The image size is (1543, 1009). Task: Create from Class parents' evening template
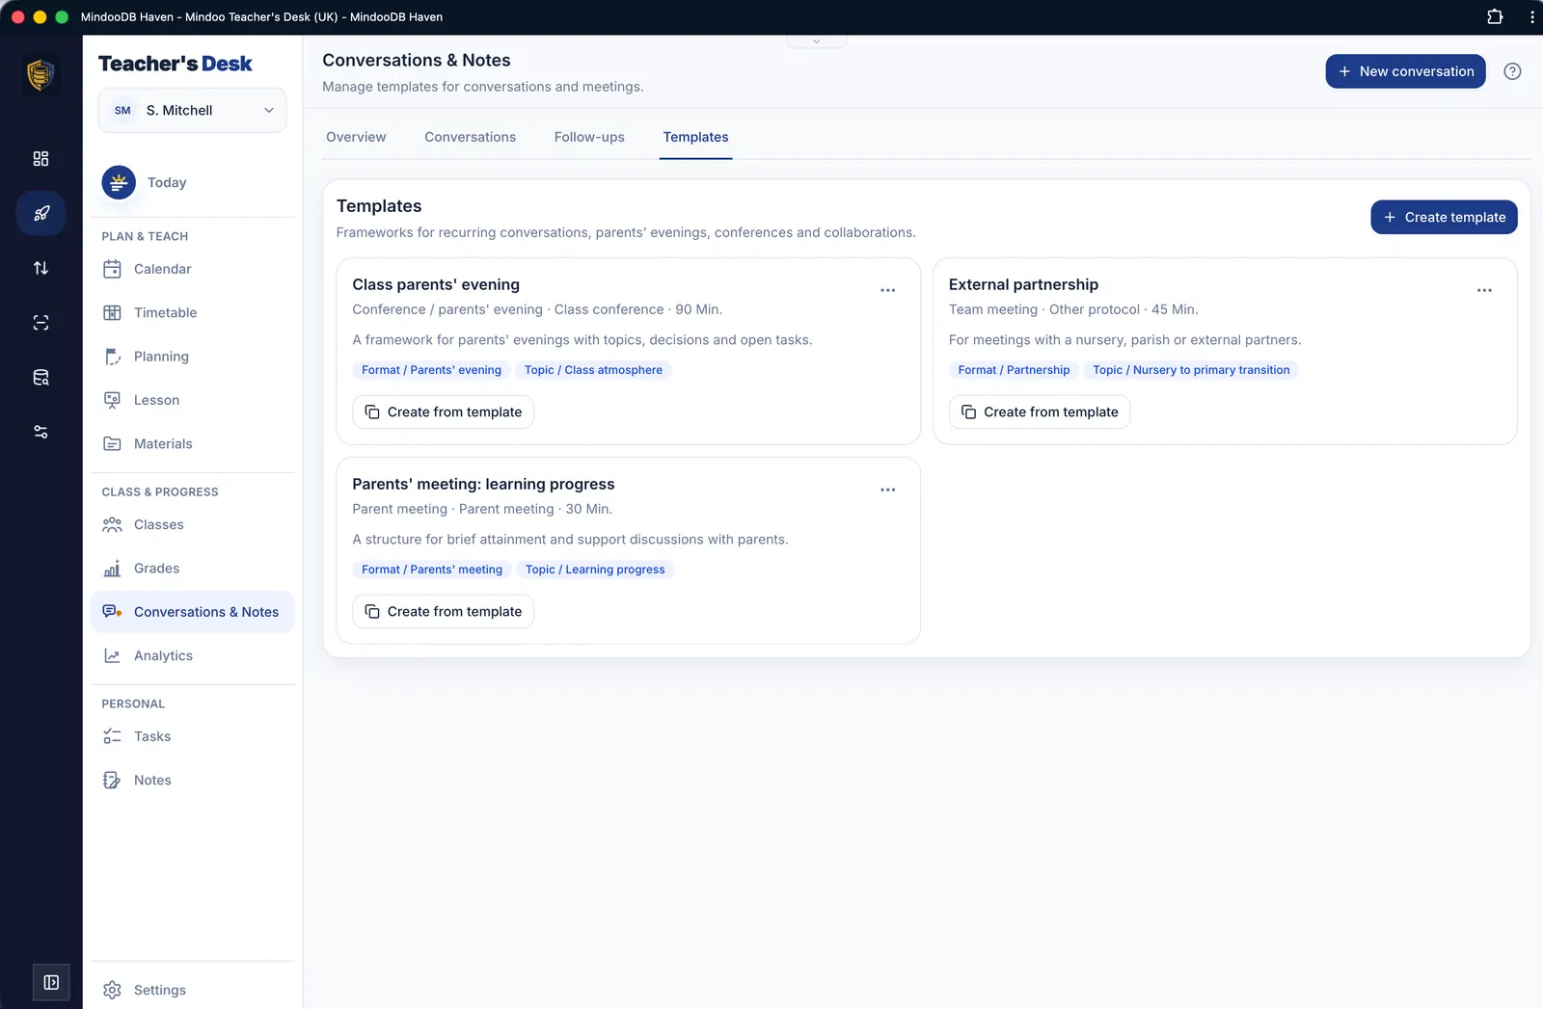(x=443, y=412)
